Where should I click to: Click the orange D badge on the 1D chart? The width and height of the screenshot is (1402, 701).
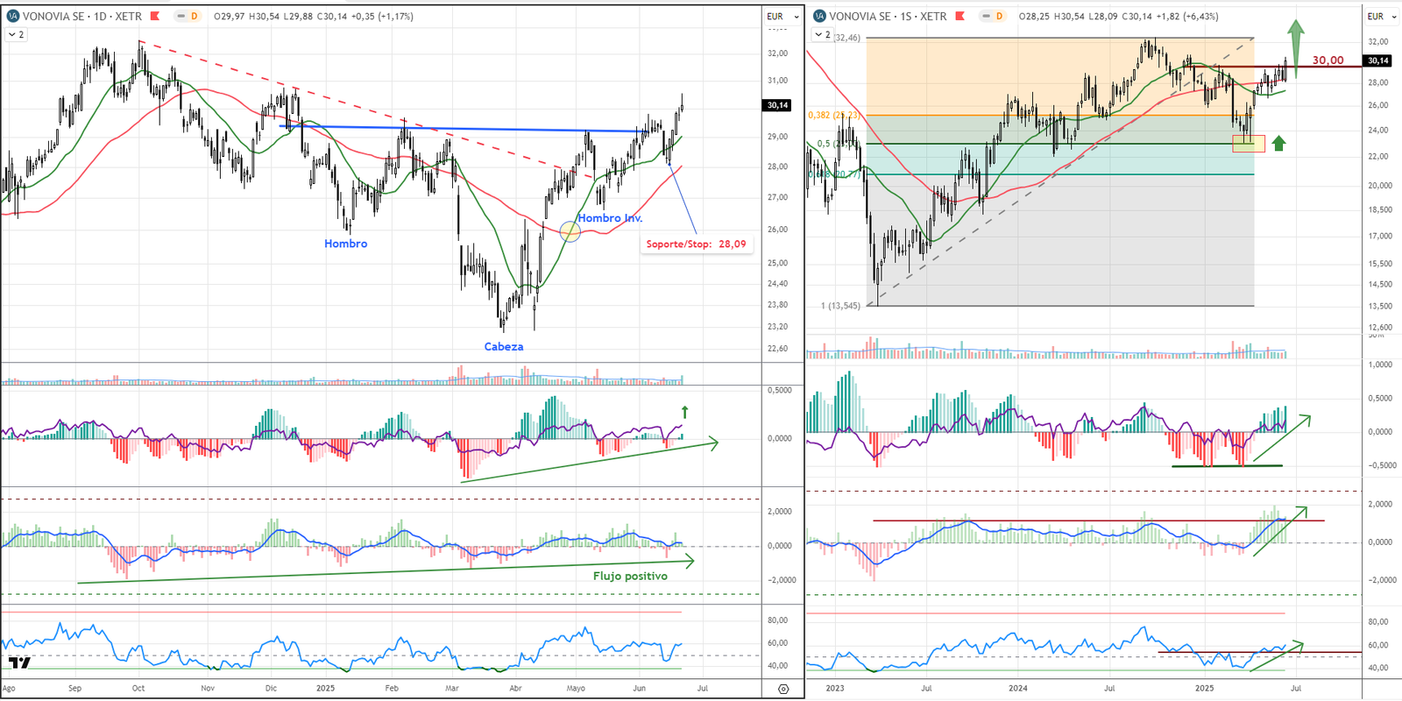click(x=195, y=16)
